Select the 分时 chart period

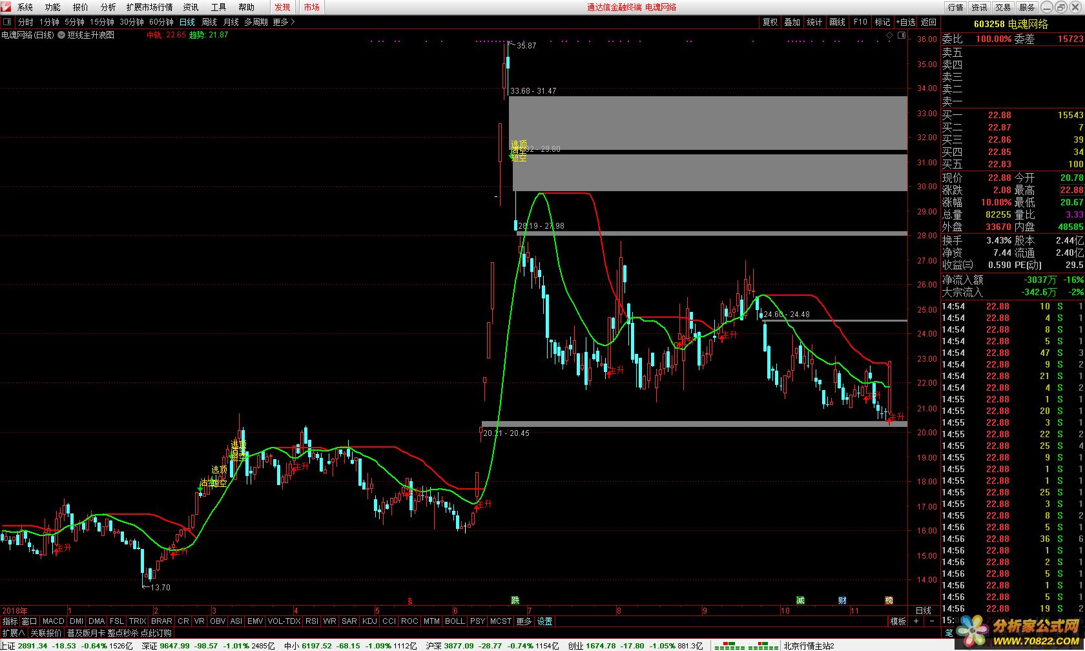click(26, 22)
